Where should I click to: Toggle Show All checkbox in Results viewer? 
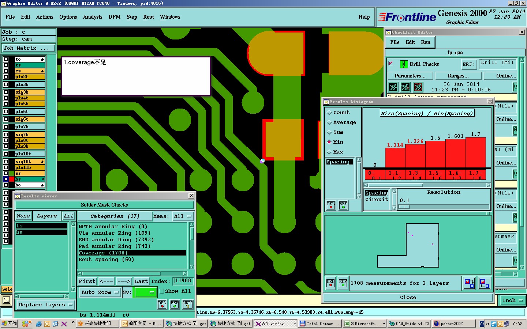pyautogui.click(x=161, y=291)
